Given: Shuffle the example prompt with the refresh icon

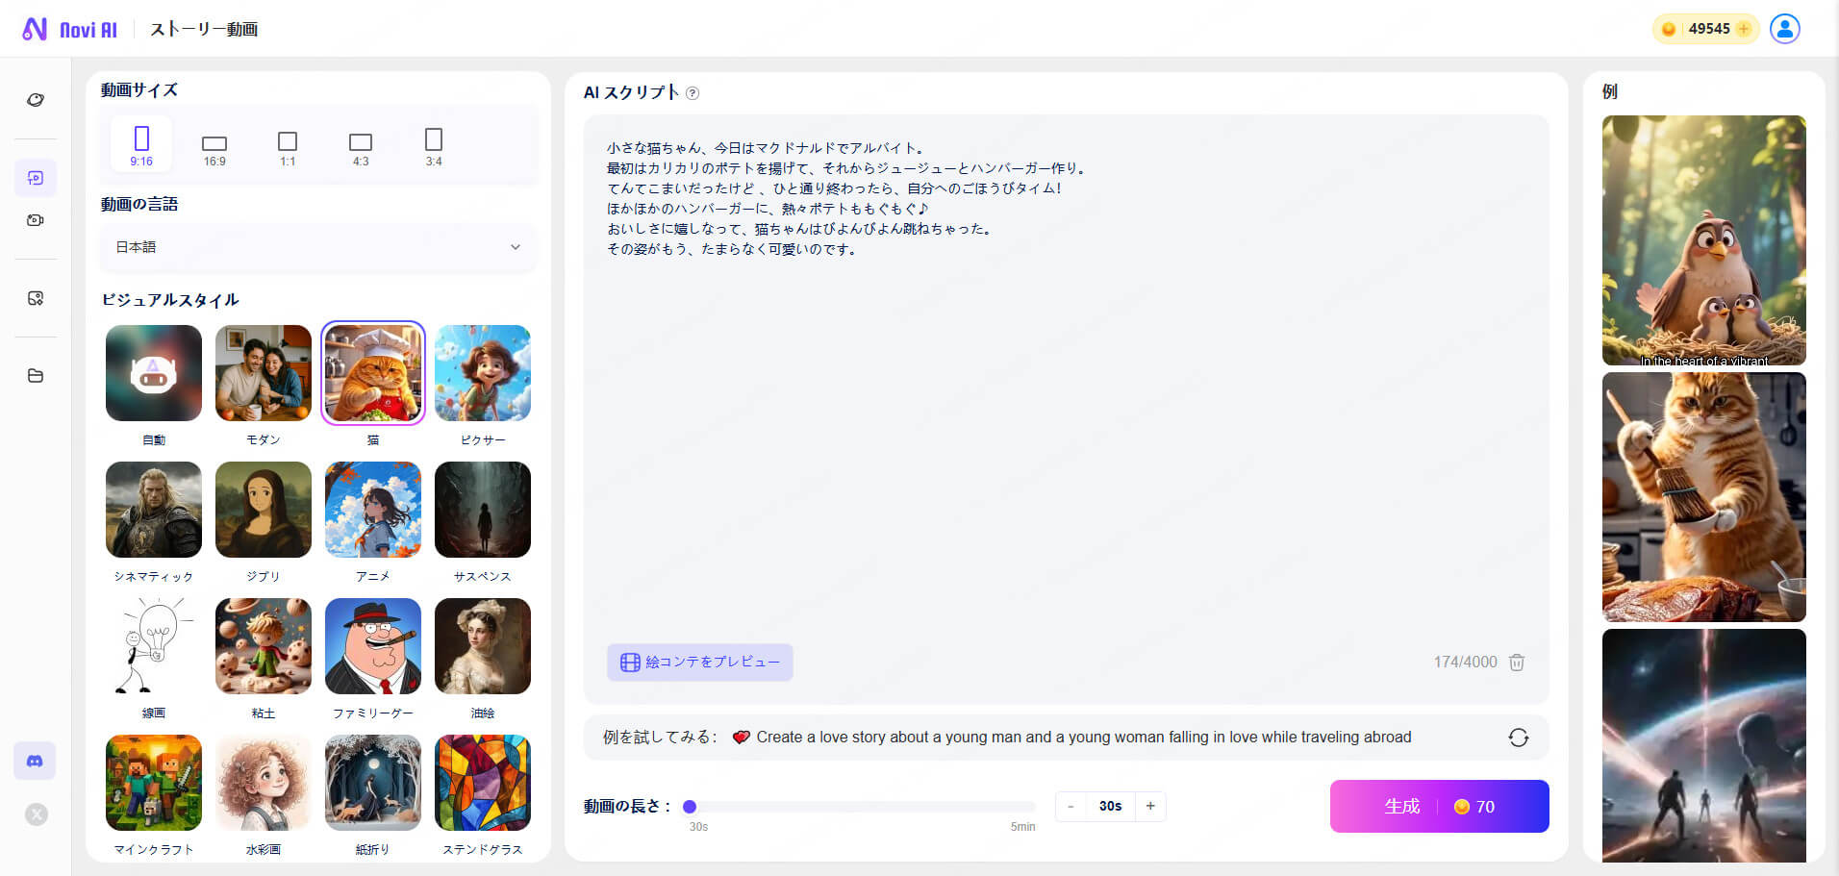Looking at the screenshot, I should point(1518,737).
